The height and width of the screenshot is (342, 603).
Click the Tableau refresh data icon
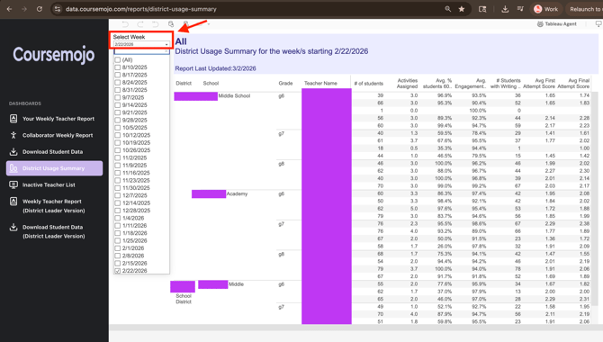click(x=171, y=24)
